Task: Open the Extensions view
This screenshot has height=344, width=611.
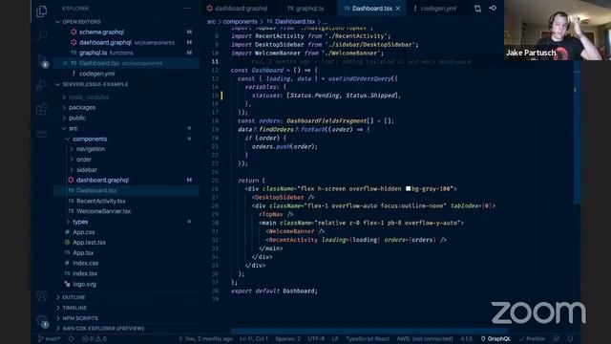Action: point(42,110)
